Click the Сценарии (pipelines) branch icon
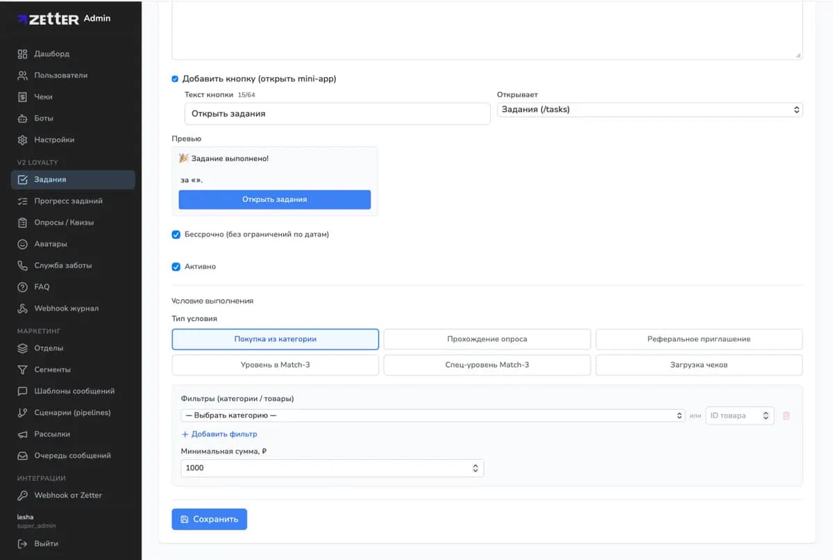The image size is (833, 560). [x=22, y=413]
